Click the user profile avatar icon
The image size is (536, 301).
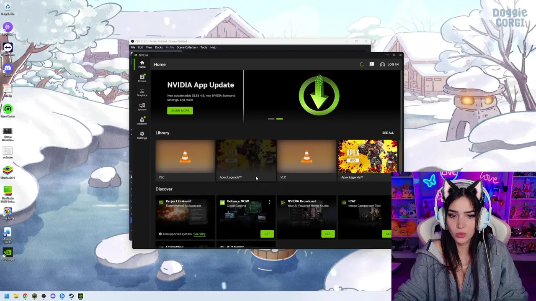click(382, 64)
